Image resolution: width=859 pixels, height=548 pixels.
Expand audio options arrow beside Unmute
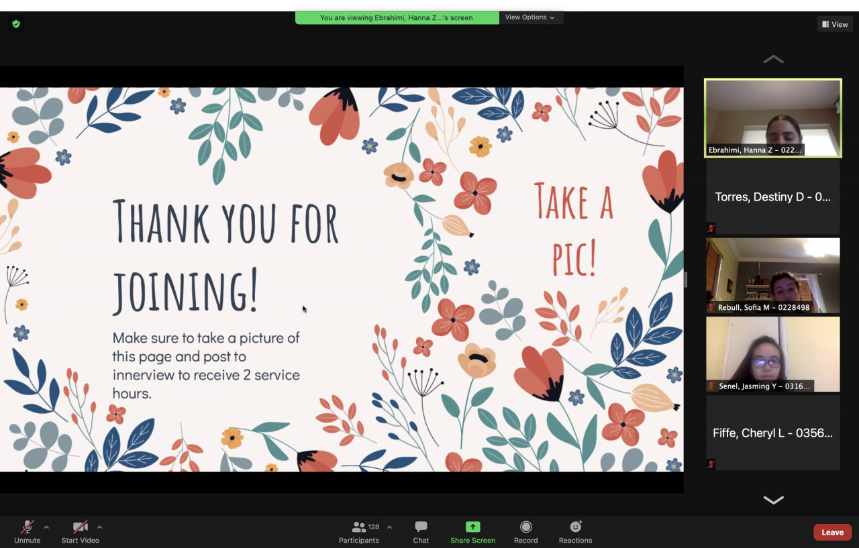tap(46, 527)
